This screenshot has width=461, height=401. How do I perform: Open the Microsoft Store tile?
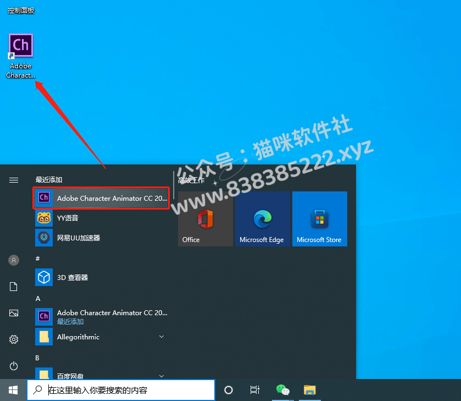[x=320, y=219]
